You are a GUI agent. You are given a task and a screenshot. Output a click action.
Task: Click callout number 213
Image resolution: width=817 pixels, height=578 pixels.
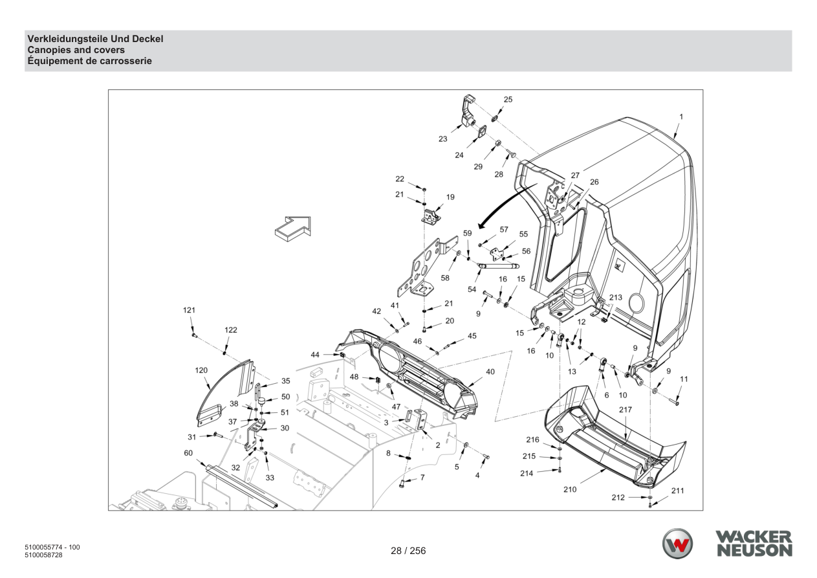coord(615,298)
